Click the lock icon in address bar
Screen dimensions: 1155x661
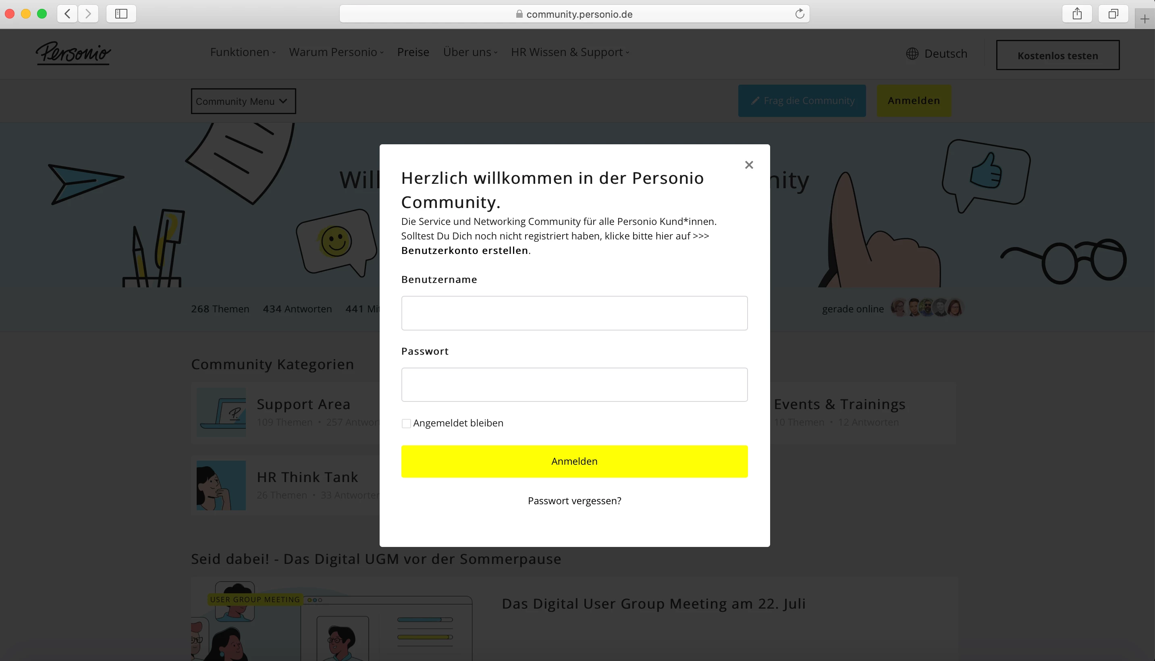pyautogui.click(x=519, y=14)
